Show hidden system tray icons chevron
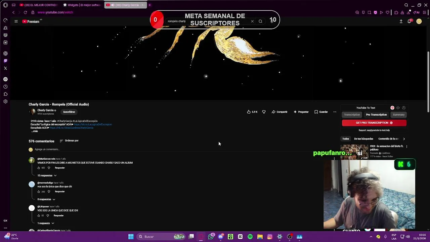The width and height of the screenshot is (430, 242). click(371, 237)
